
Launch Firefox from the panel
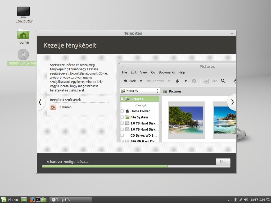[32, 200]
